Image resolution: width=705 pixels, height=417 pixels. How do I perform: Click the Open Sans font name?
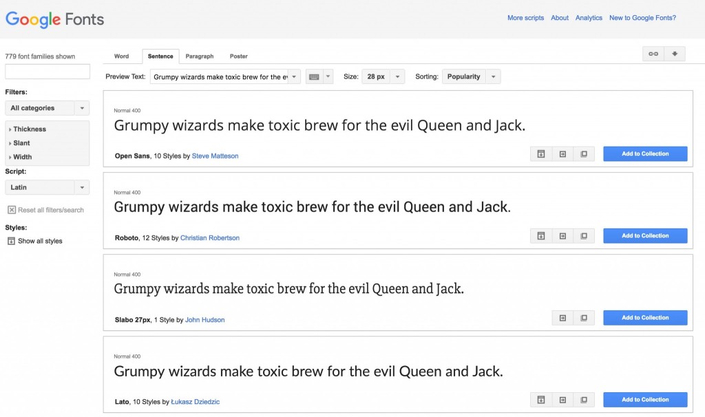tap(132, 156)
